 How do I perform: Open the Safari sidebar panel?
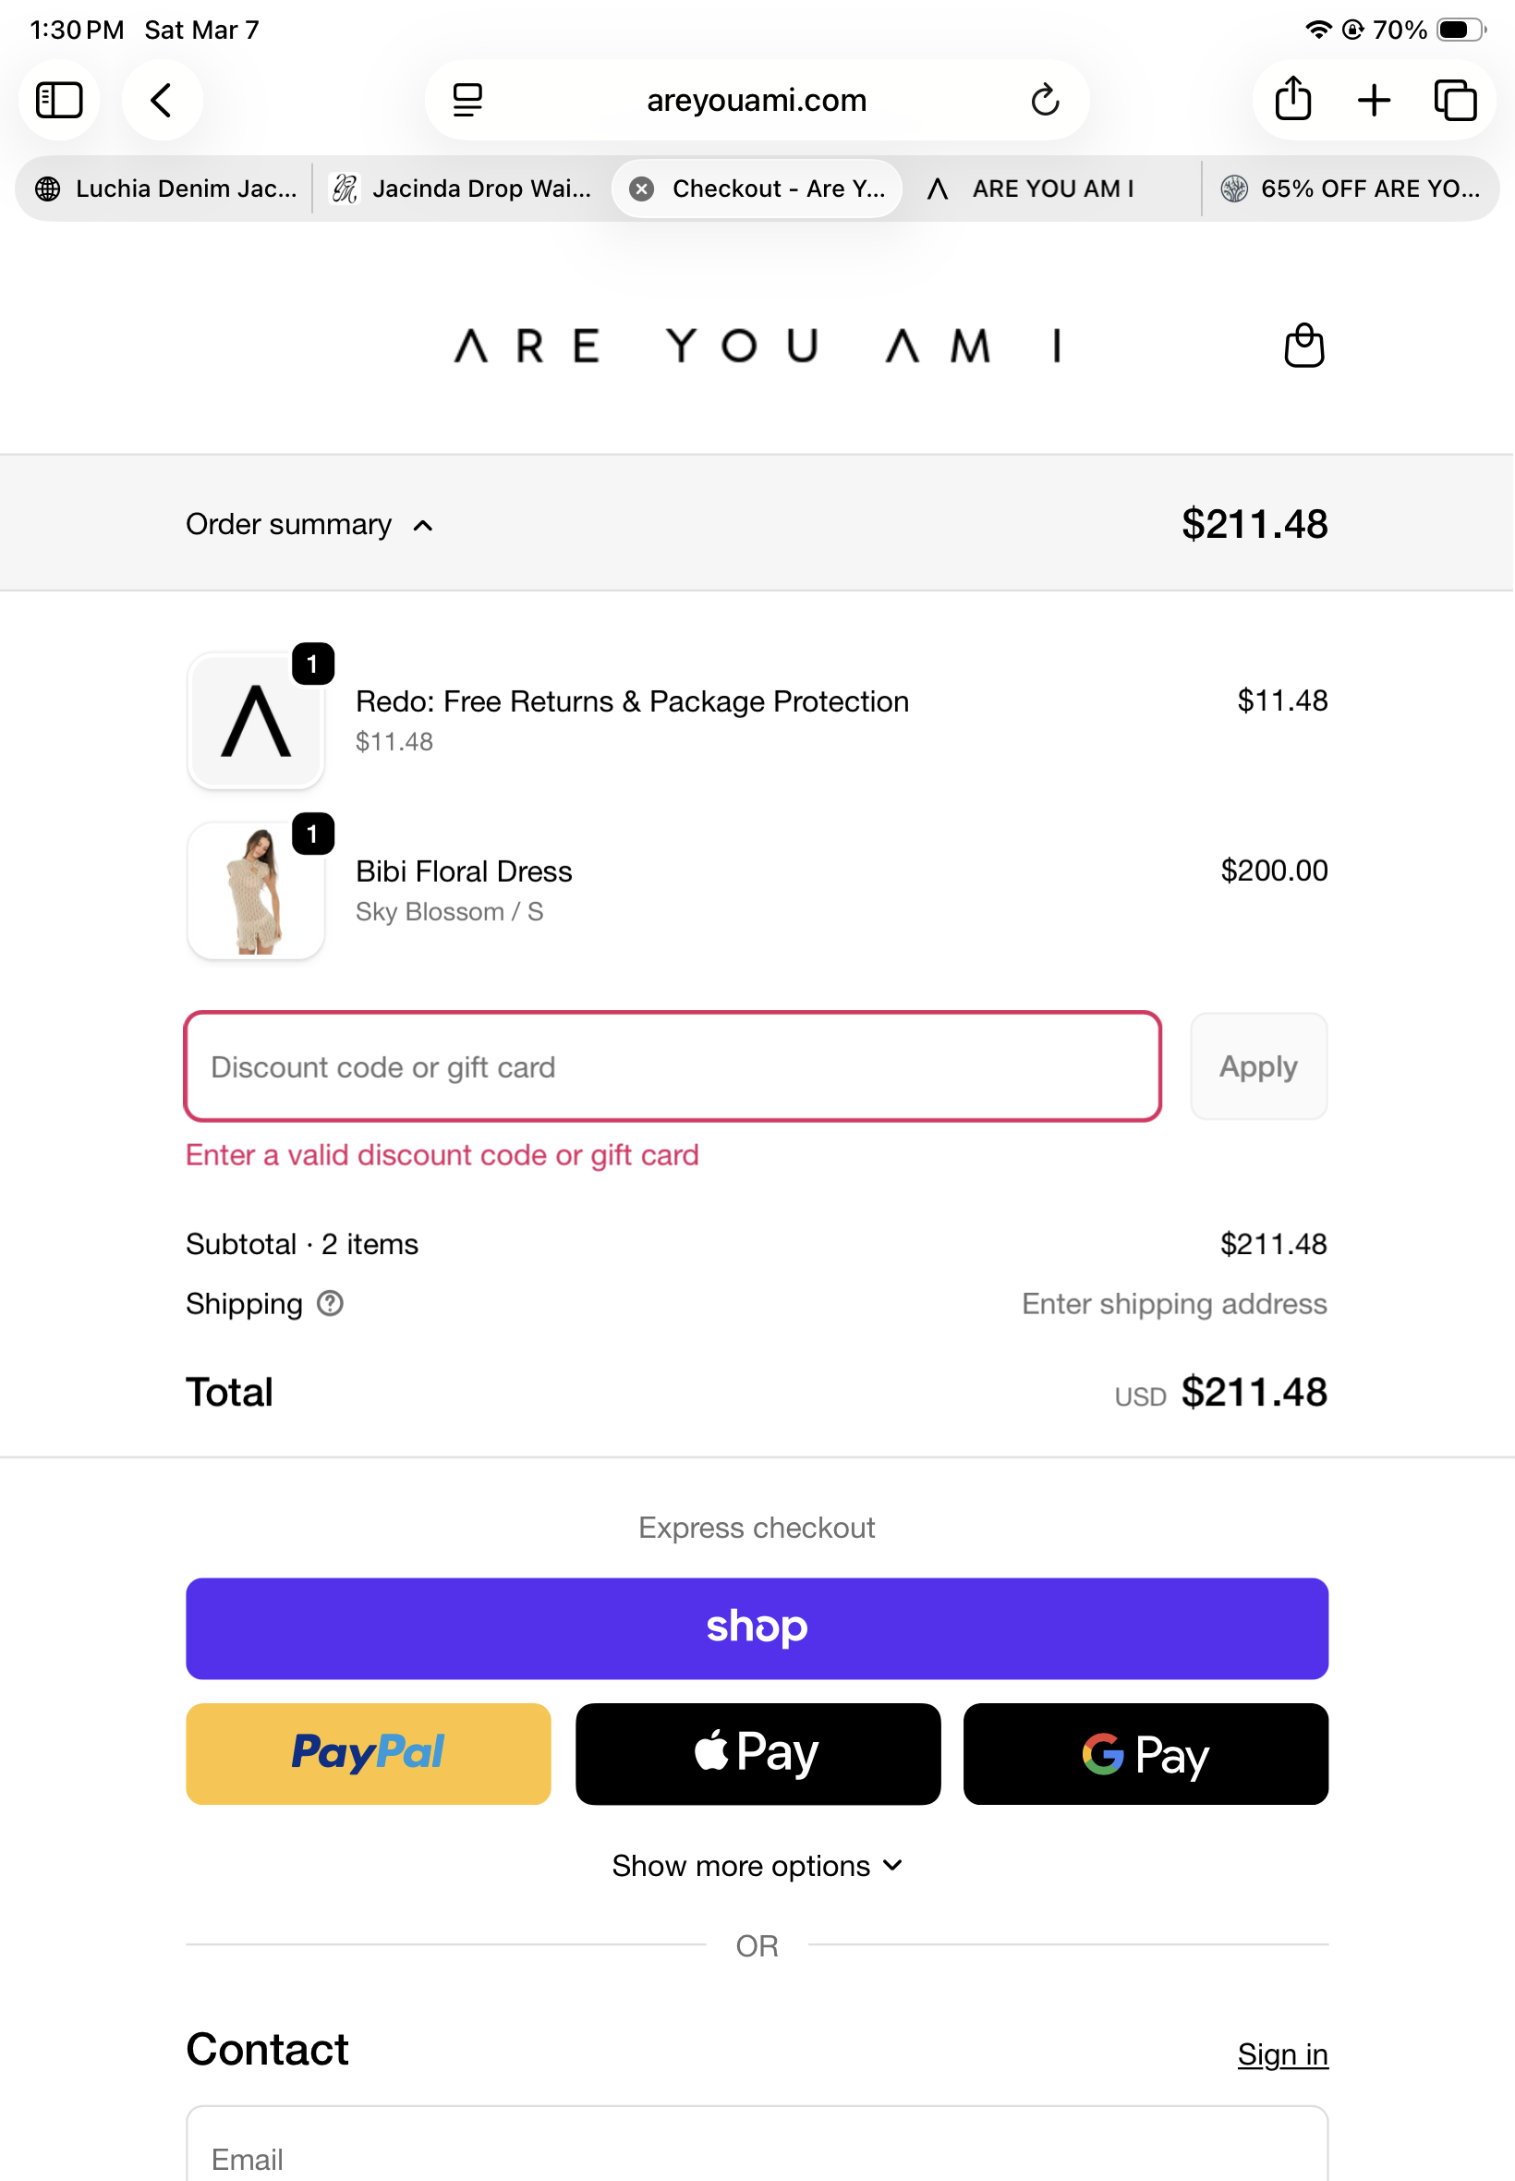point(59,100)
